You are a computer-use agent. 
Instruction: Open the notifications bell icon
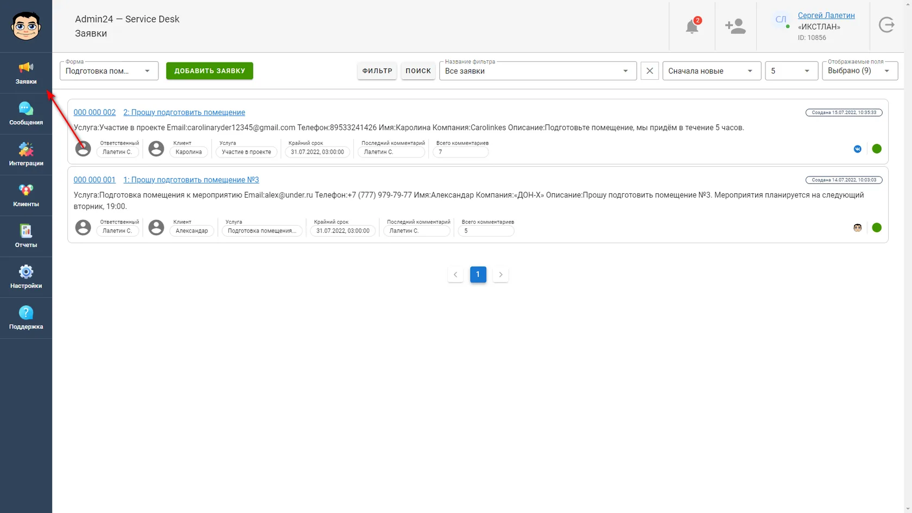(692, 26)
